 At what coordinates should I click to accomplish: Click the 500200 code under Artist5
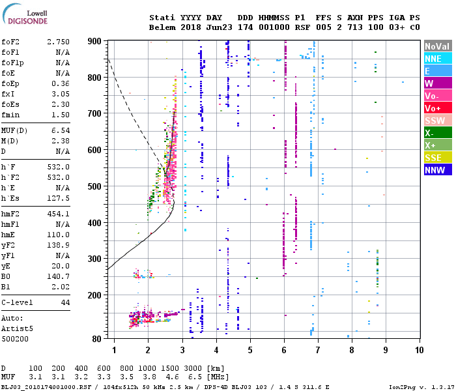(x=15, y=339)
